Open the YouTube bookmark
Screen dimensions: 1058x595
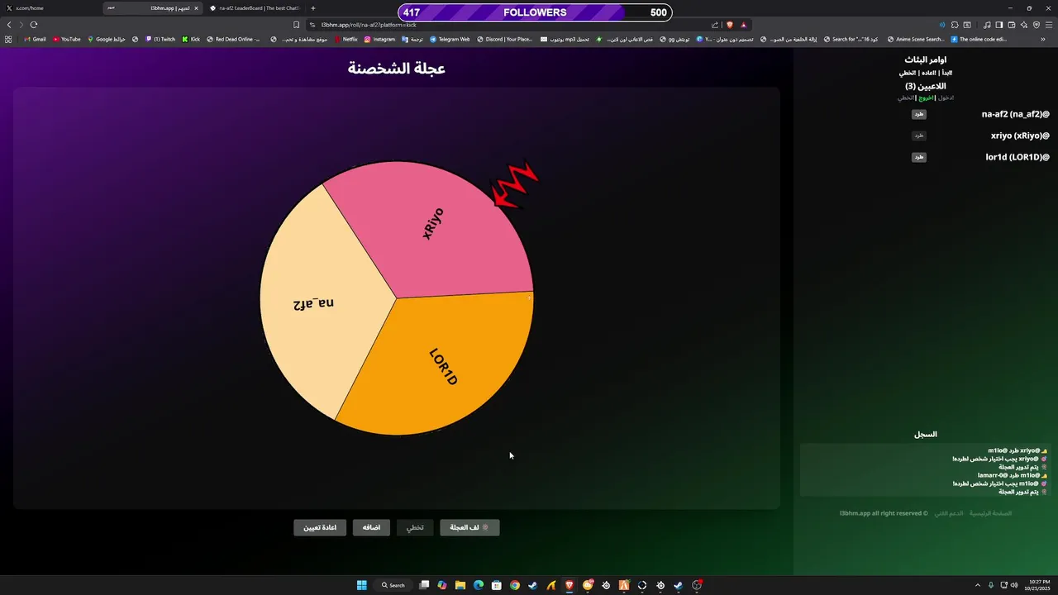point(67,39)
